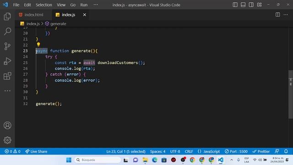This screenshot has height=165, width=293.
Task: Open the Run menu
Action: click(x=84, y=5)
